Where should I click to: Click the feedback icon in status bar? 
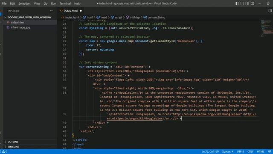(x=269, y=151)
